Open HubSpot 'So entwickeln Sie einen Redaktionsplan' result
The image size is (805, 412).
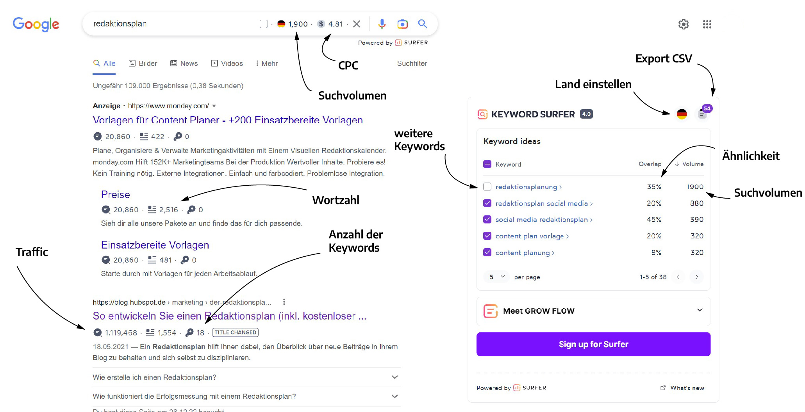(230, 316)
